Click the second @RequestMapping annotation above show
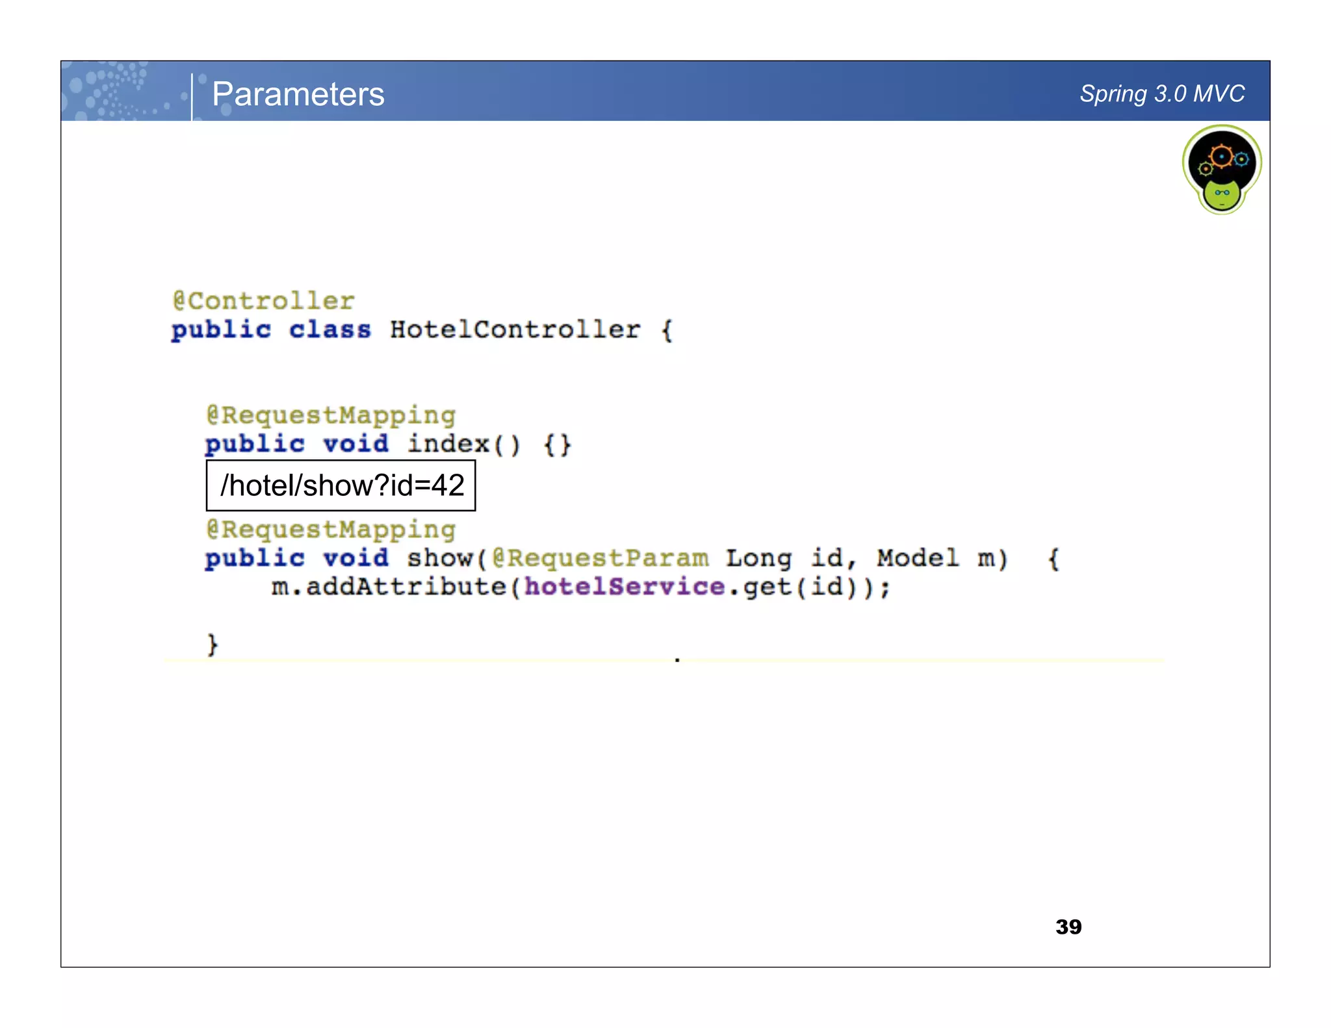The image size is (1331, 1028). pyautogui.click(x=331, y=529)
